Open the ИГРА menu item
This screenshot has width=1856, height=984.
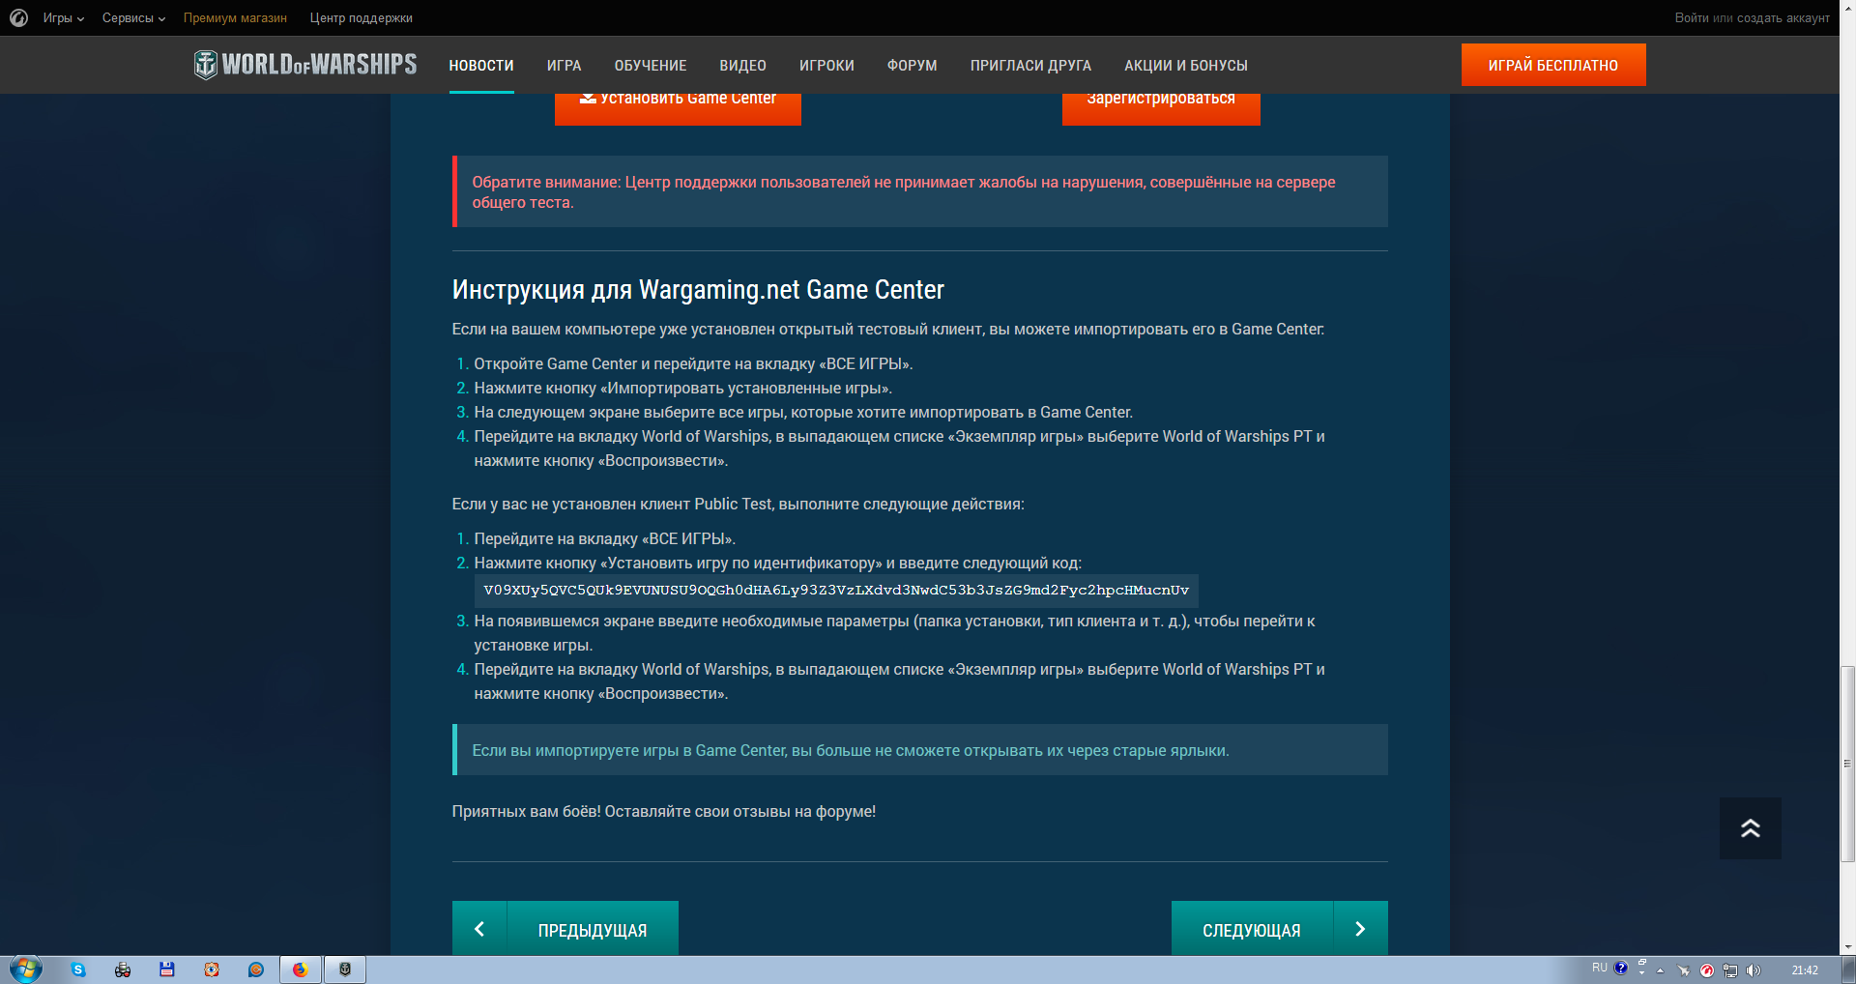(x=564, y=65)
